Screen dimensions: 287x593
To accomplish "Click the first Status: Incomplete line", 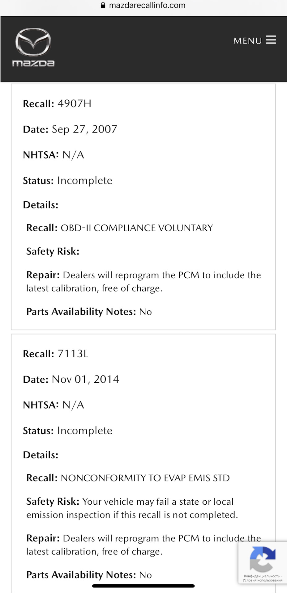I will [x=68, y=180].
